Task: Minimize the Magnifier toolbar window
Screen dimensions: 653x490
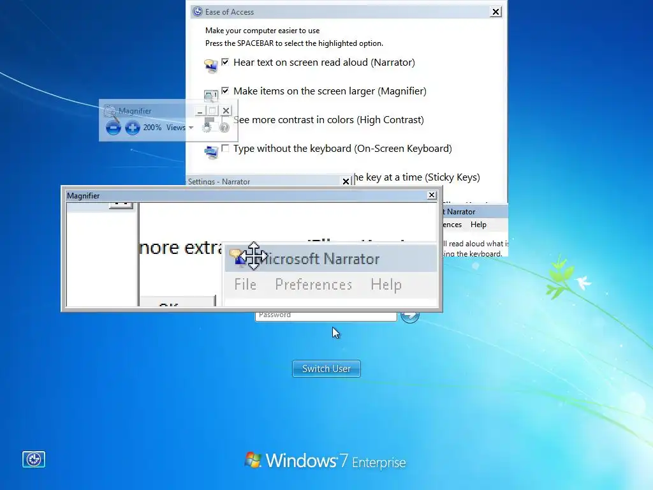Action: pyautogui.click(x=200, y=111)
